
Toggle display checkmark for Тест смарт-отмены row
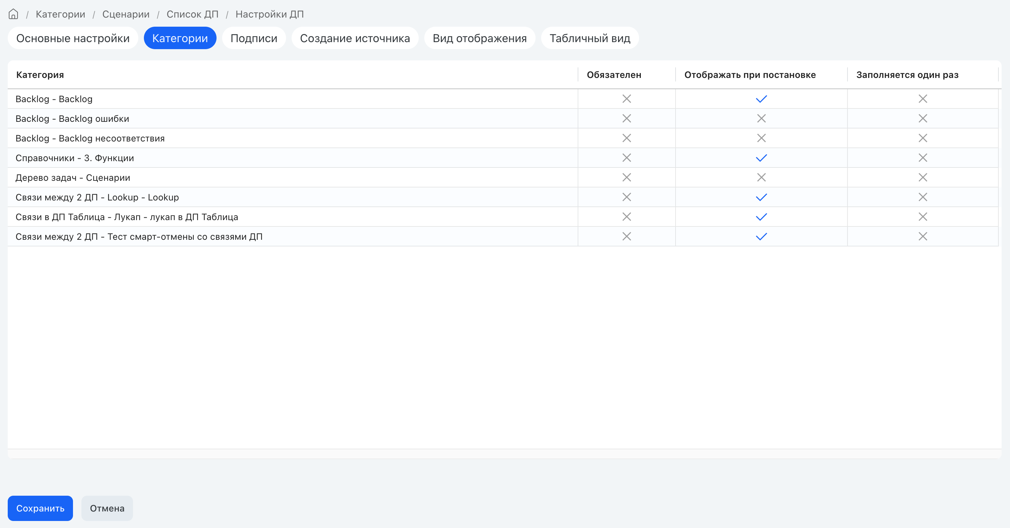coord(762,237)
